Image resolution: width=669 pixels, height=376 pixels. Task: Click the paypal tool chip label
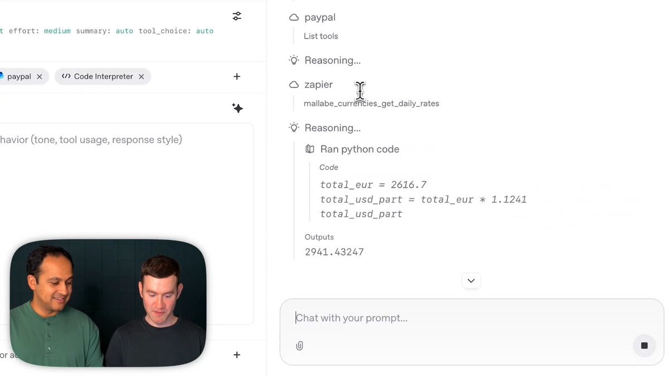[19, 77]
